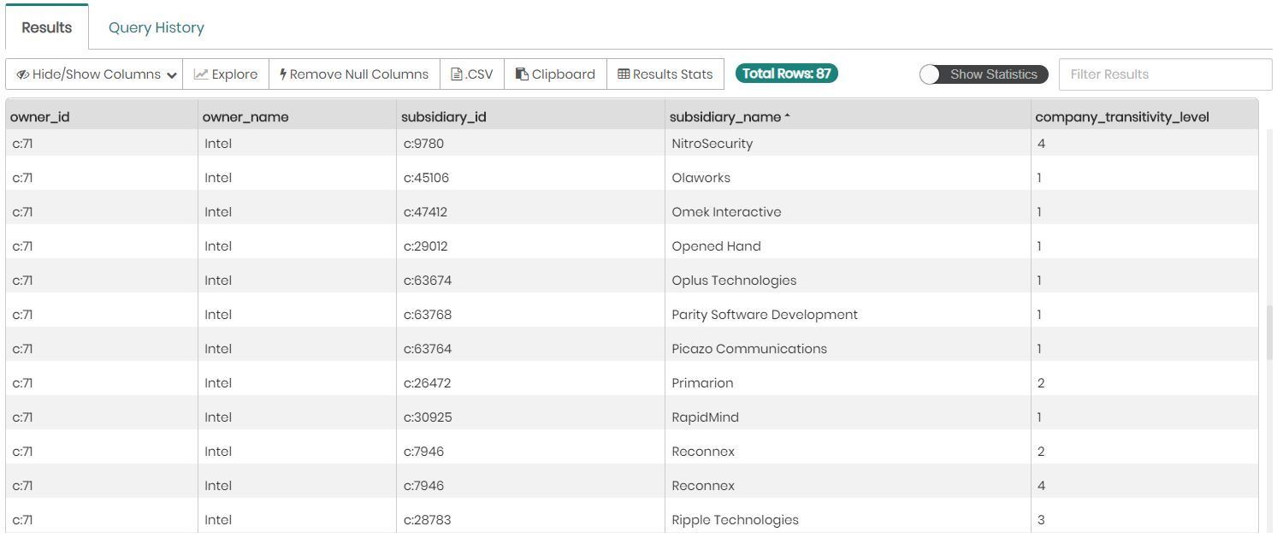Image resolution: width=1277 pixels, height=538 pixels.
Task: Click the table icon on Results Stats
Action: point(624,74)
